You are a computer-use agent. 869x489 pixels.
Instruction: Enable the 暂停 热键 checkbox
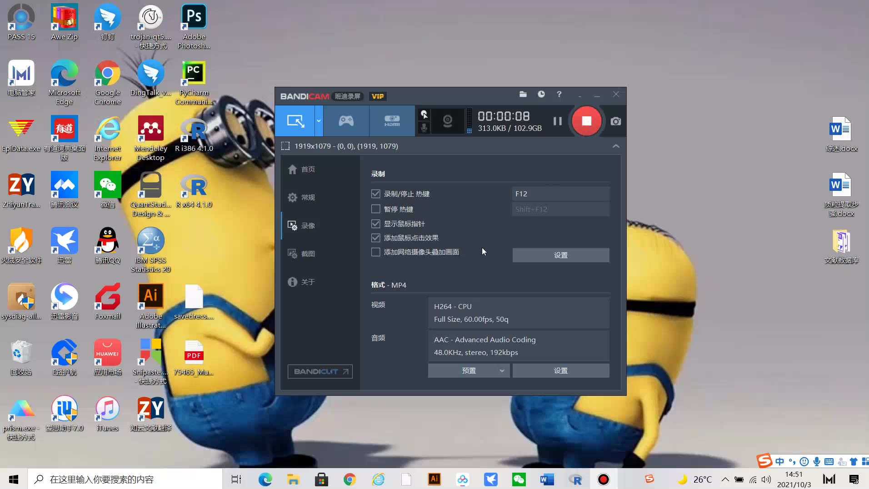pos(375,209)
